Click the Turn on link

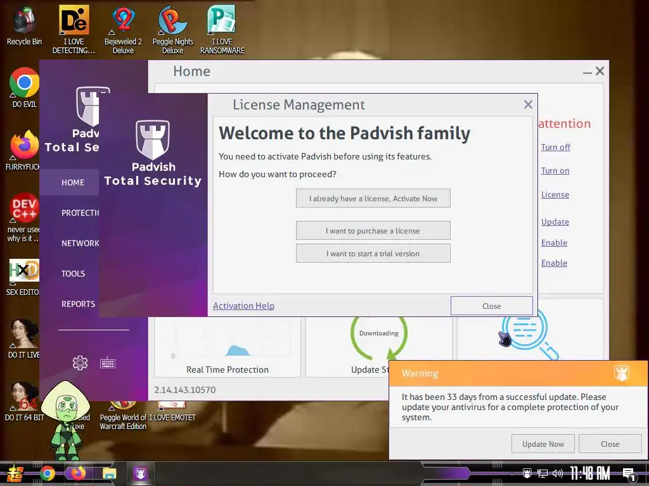(555, 170)
